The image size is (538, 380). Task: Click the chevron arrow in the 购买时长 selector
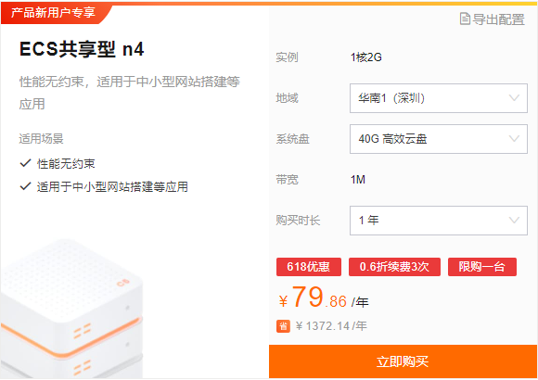(514, 221)
